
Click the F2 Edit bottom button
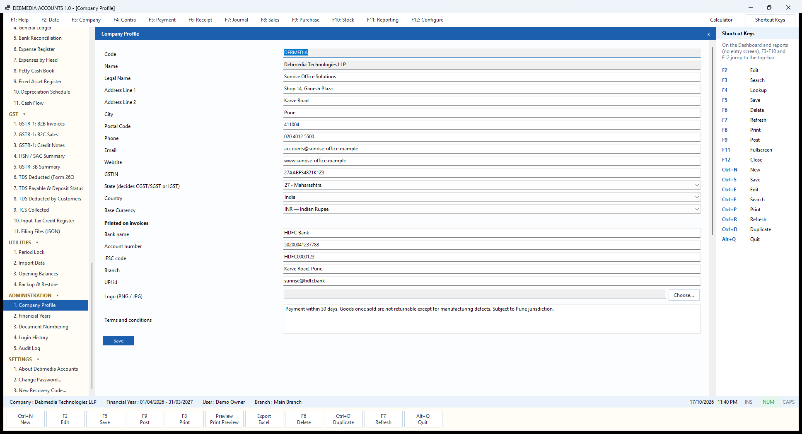tap(65, 419)
